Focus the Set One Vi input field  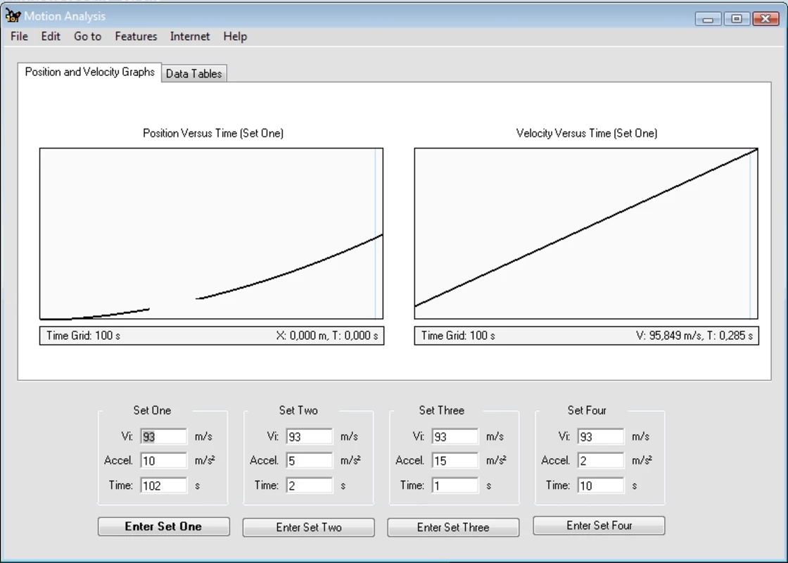tap(164, 436)
